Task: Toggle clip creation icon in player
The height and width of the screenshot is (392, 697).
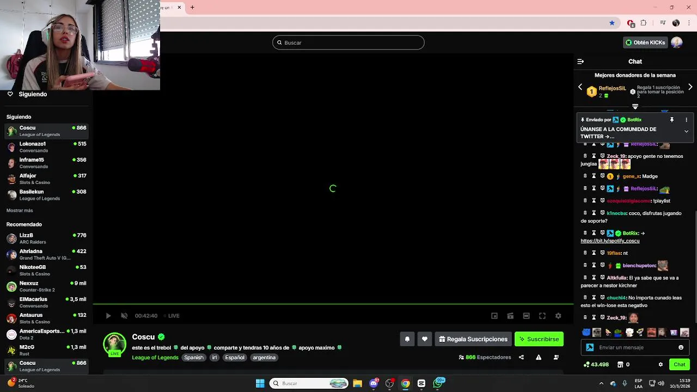Action: tap(510, 316)
